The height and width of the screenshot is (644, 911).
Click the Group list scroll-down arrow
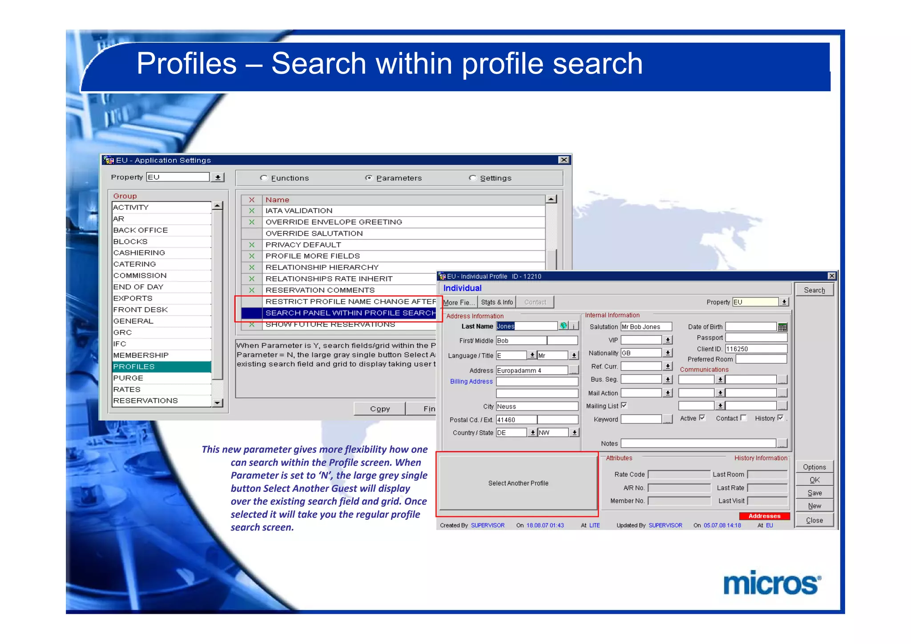coord(217,403)
